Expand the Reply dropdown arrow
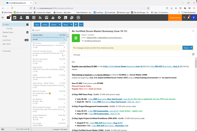 pos(71,25)
